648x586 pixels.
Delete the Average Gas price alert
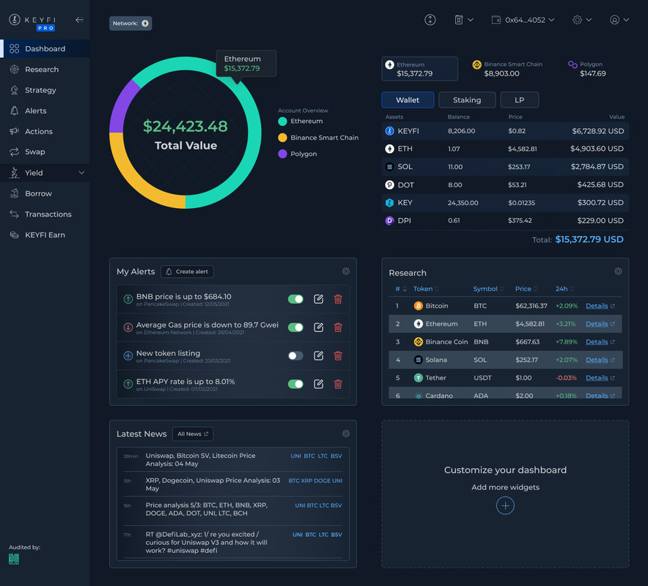tap(338, 327)
